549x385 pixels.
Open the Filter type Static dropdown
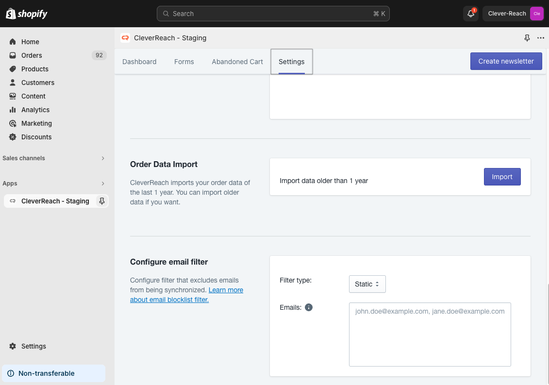(x=367, y=284)
